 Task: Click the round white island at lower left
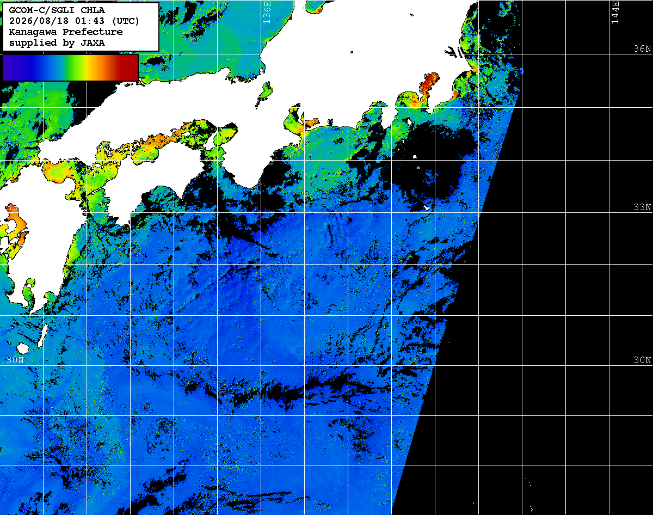coord(23,347)
